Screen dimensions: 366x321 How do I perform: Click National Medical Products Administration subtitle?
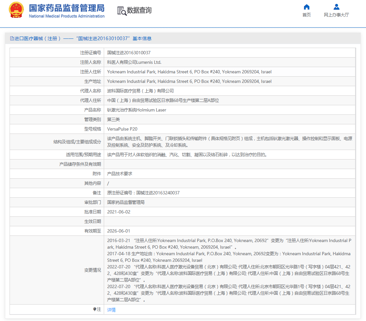point(67,16)
